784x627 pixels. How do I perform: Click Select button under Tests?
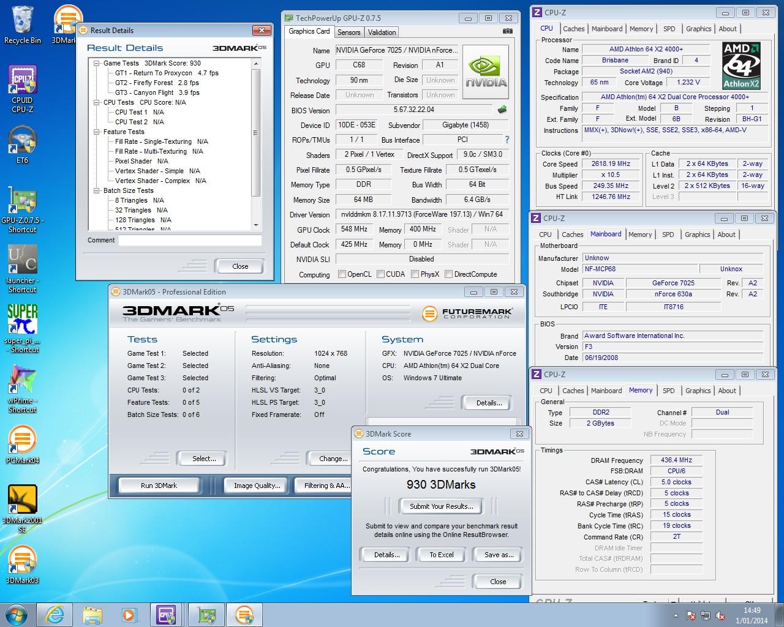point(203,459)
